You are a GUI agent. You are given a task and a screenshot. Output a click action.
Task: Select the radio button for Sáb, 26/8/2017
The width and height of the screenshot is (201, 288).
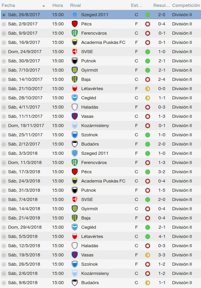pyautogui.click(x=4, y=15)
